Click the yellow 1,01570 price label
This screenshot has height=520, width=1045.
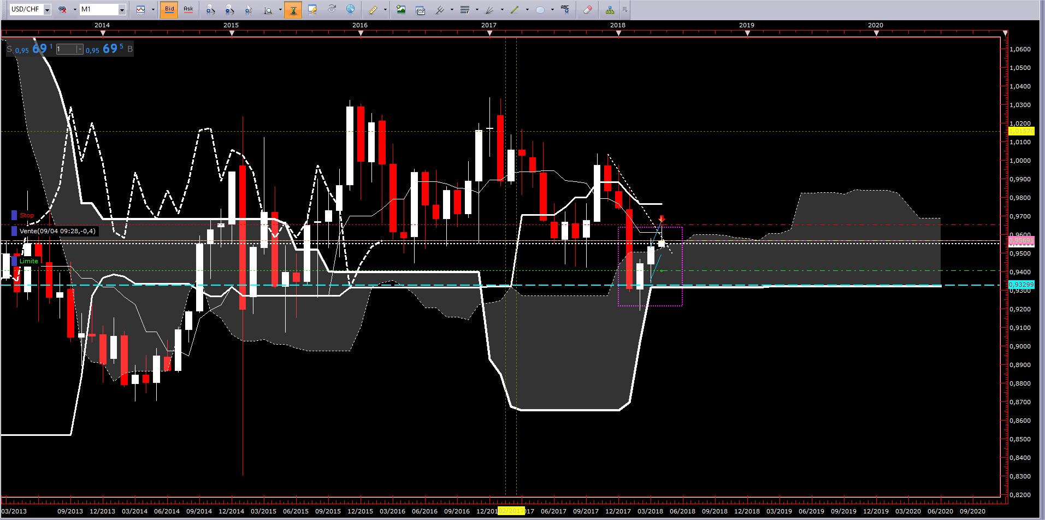tap(1020, 131)
